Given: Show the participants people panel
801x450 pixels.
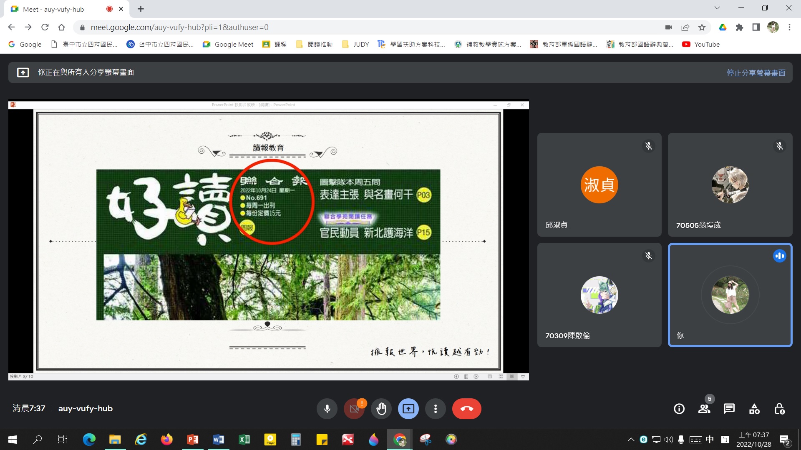Looking at the screenshot, I should click(704, 409).
